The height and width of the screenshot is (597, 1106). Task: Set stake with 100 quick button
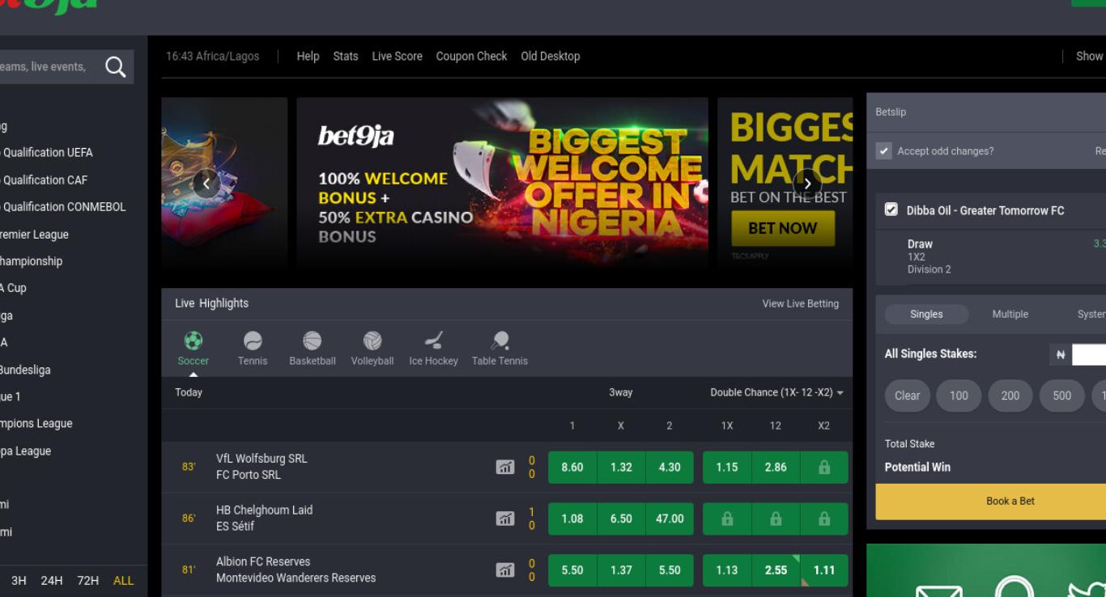tap(959, 396)
